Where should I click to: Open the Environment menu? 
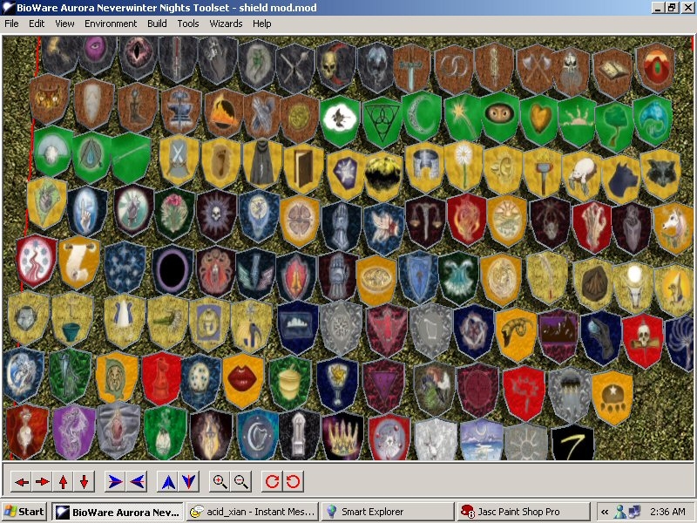(111, 24)
